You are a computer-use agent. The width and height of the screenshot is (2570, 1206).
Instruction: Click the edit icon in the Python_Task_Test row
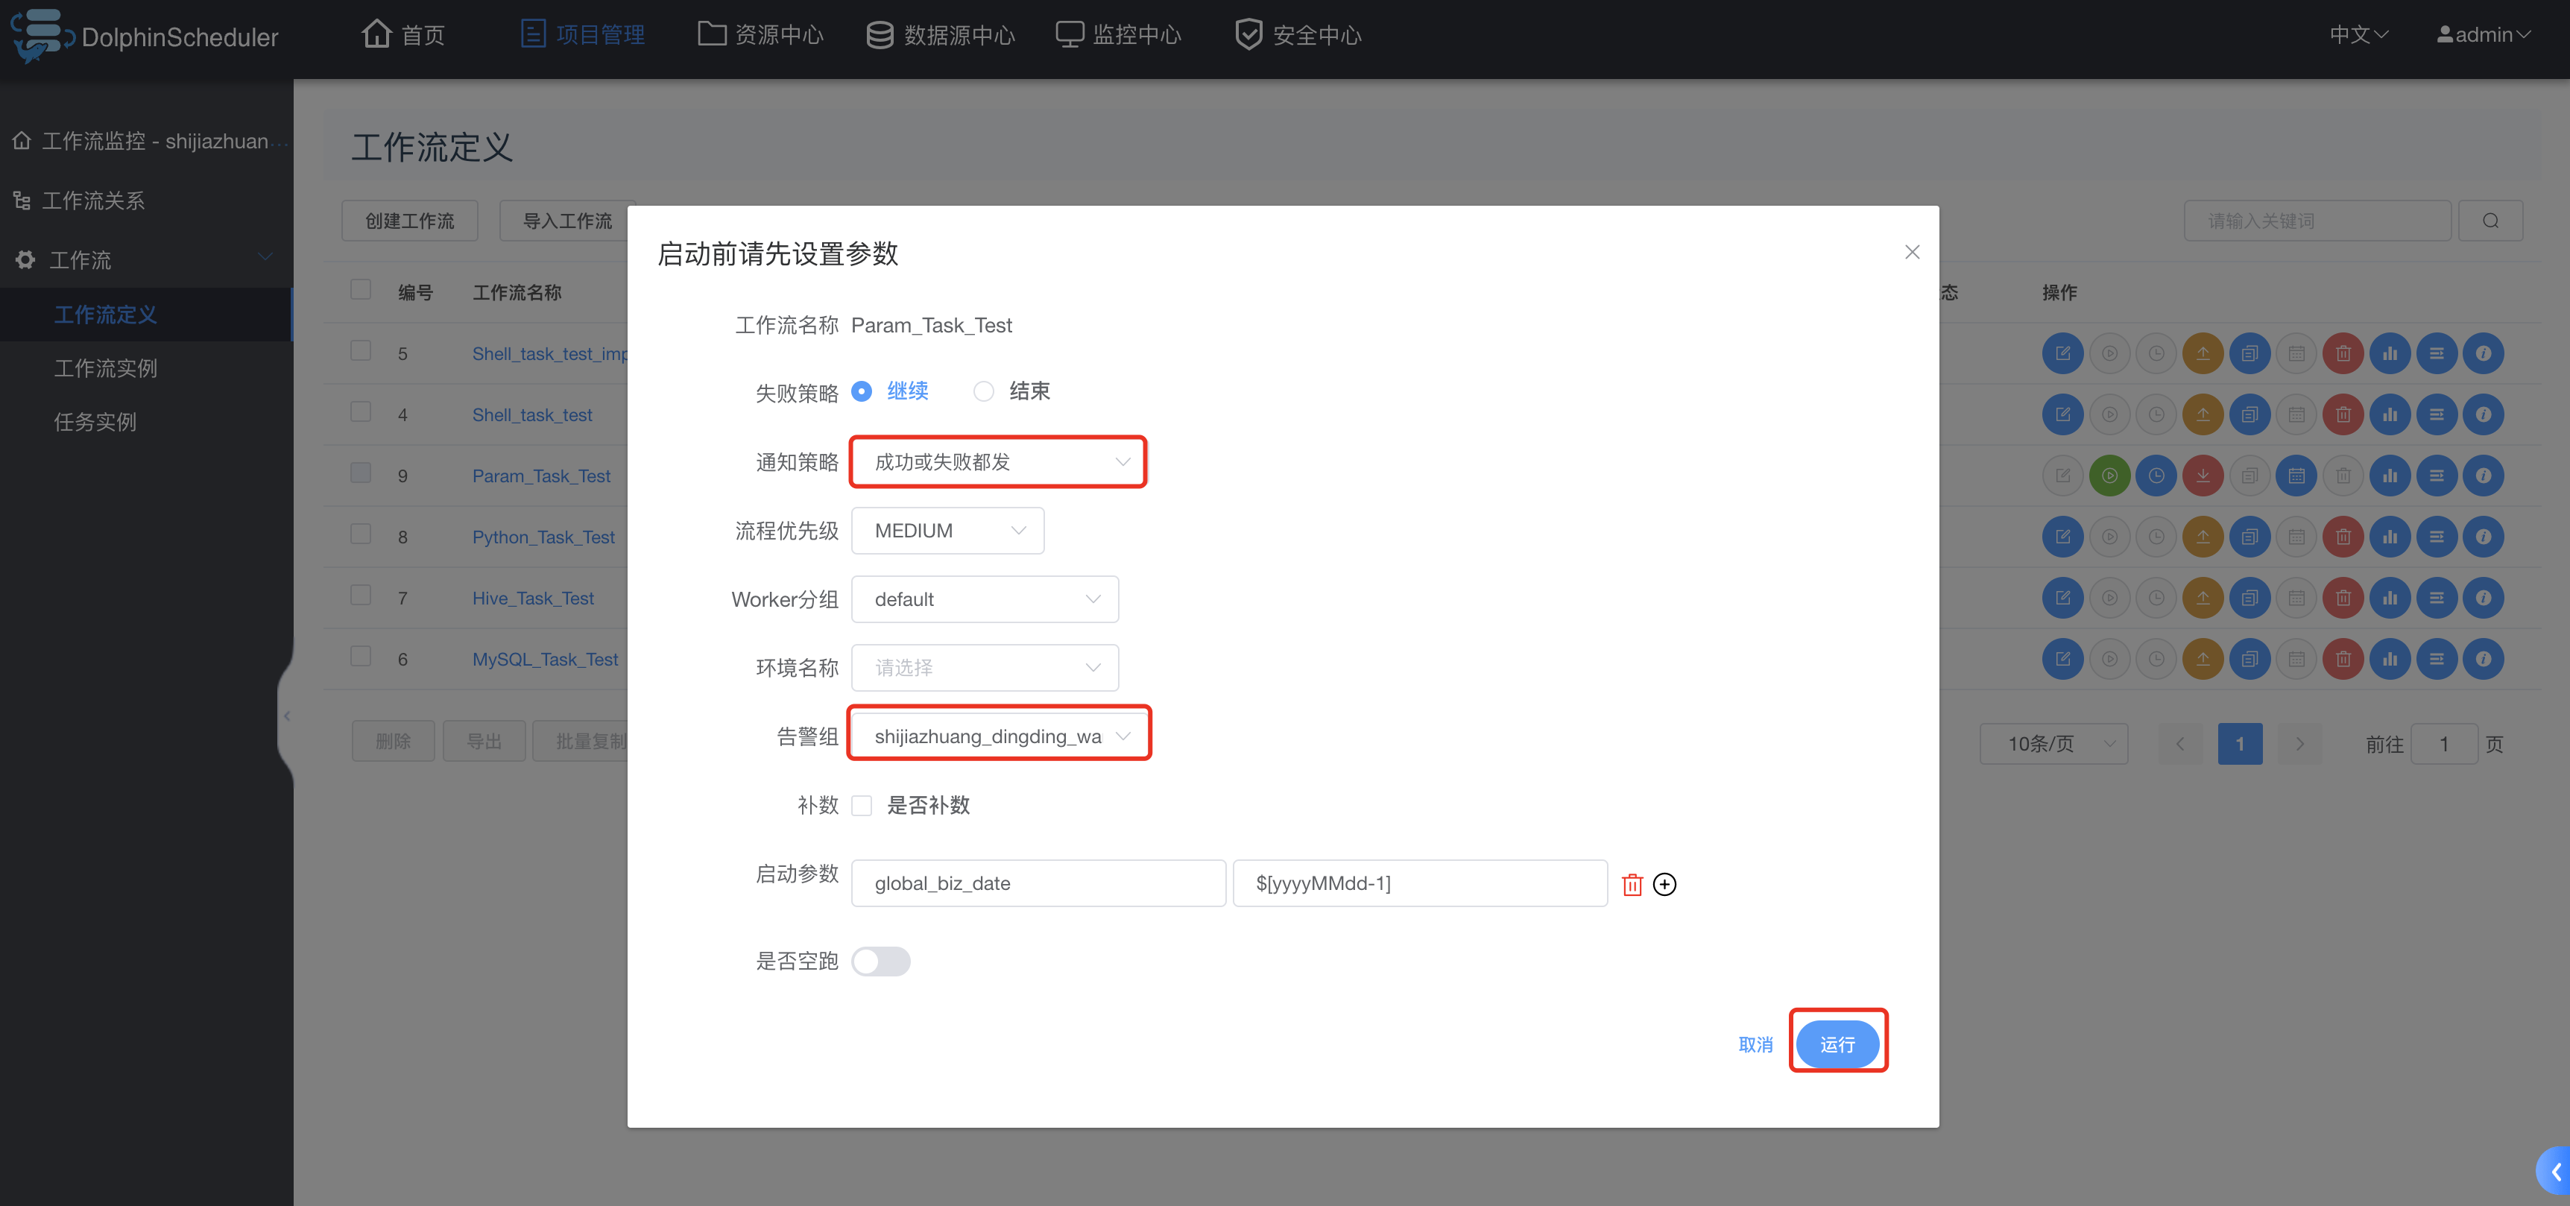(2062, 537)
